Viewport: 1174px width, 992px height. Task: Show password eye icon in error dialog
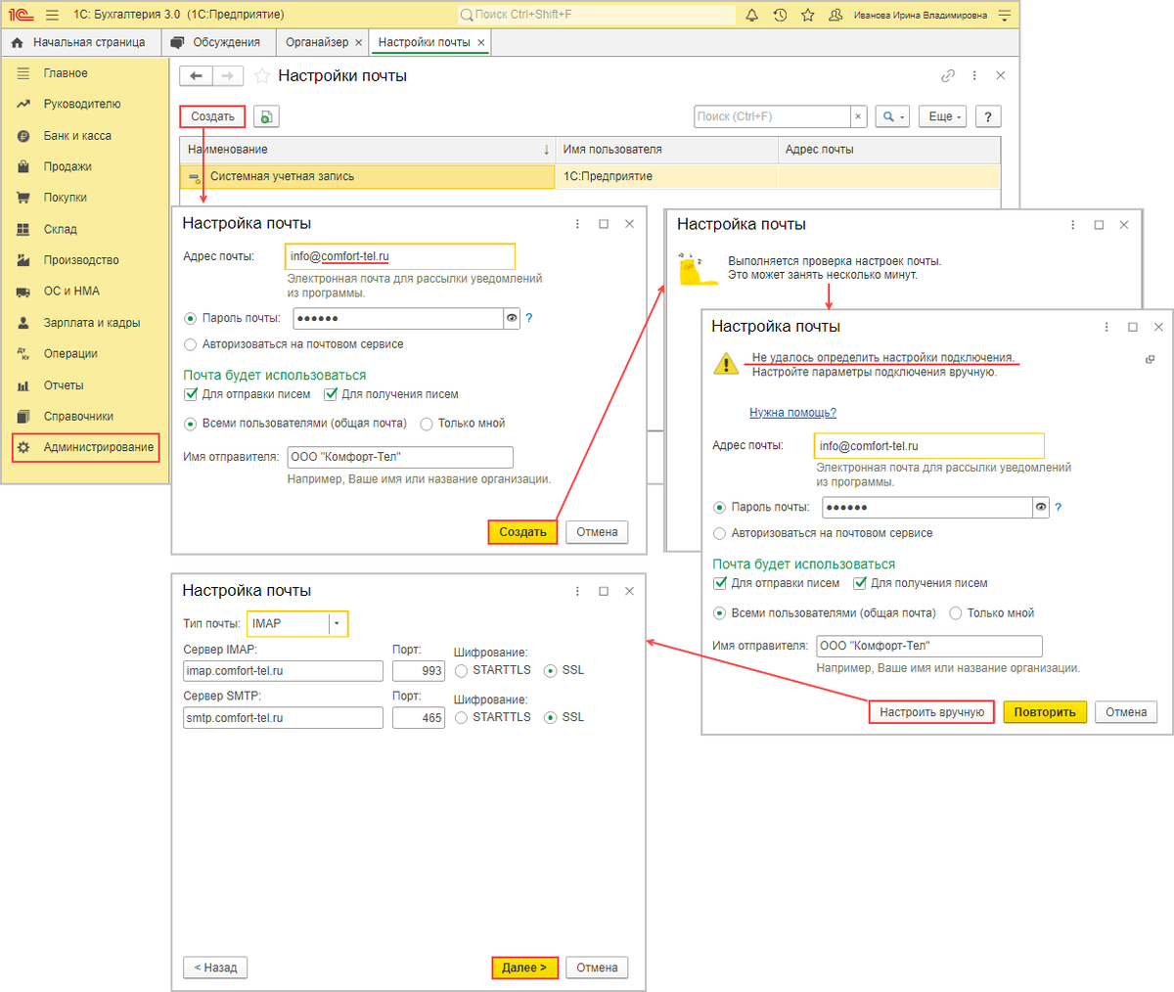pyautogui.click(x=1041, y=508)
